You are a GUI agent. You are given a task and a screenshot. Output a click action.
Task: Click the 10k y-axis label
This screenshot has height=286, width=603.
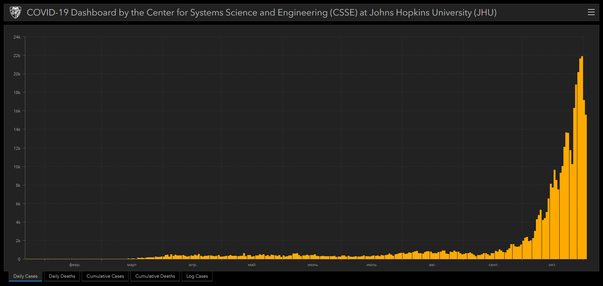tap(17, 167)
